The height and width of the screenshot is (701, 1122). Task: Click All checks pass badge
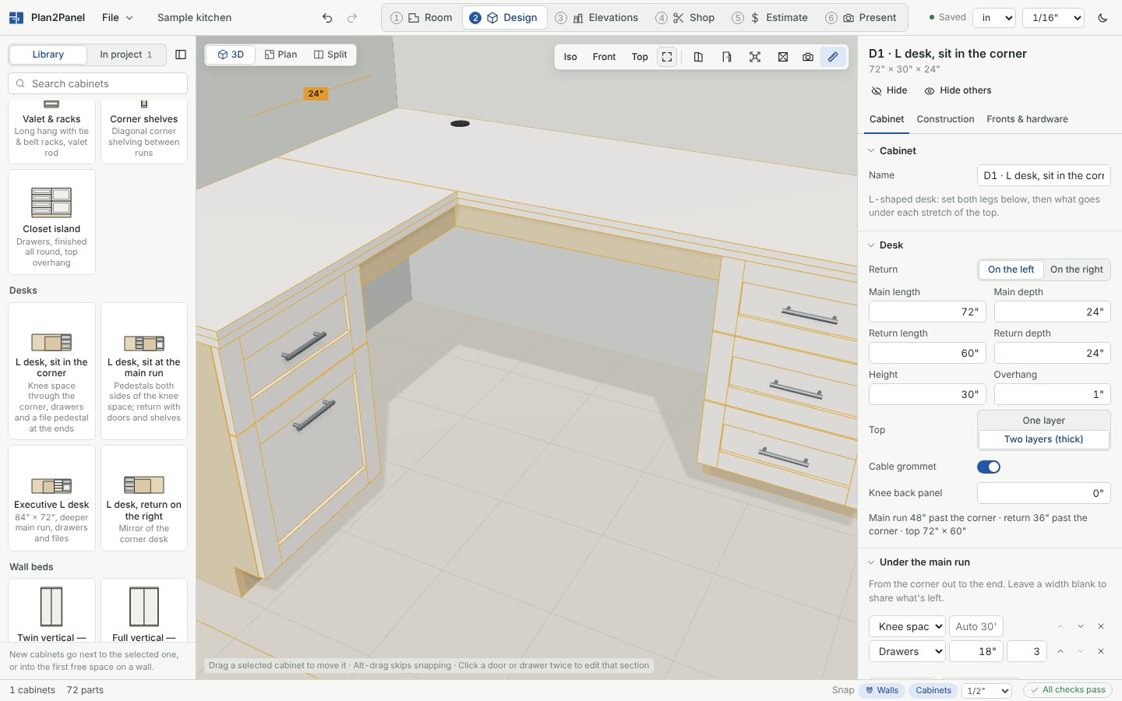[1067, 690]
